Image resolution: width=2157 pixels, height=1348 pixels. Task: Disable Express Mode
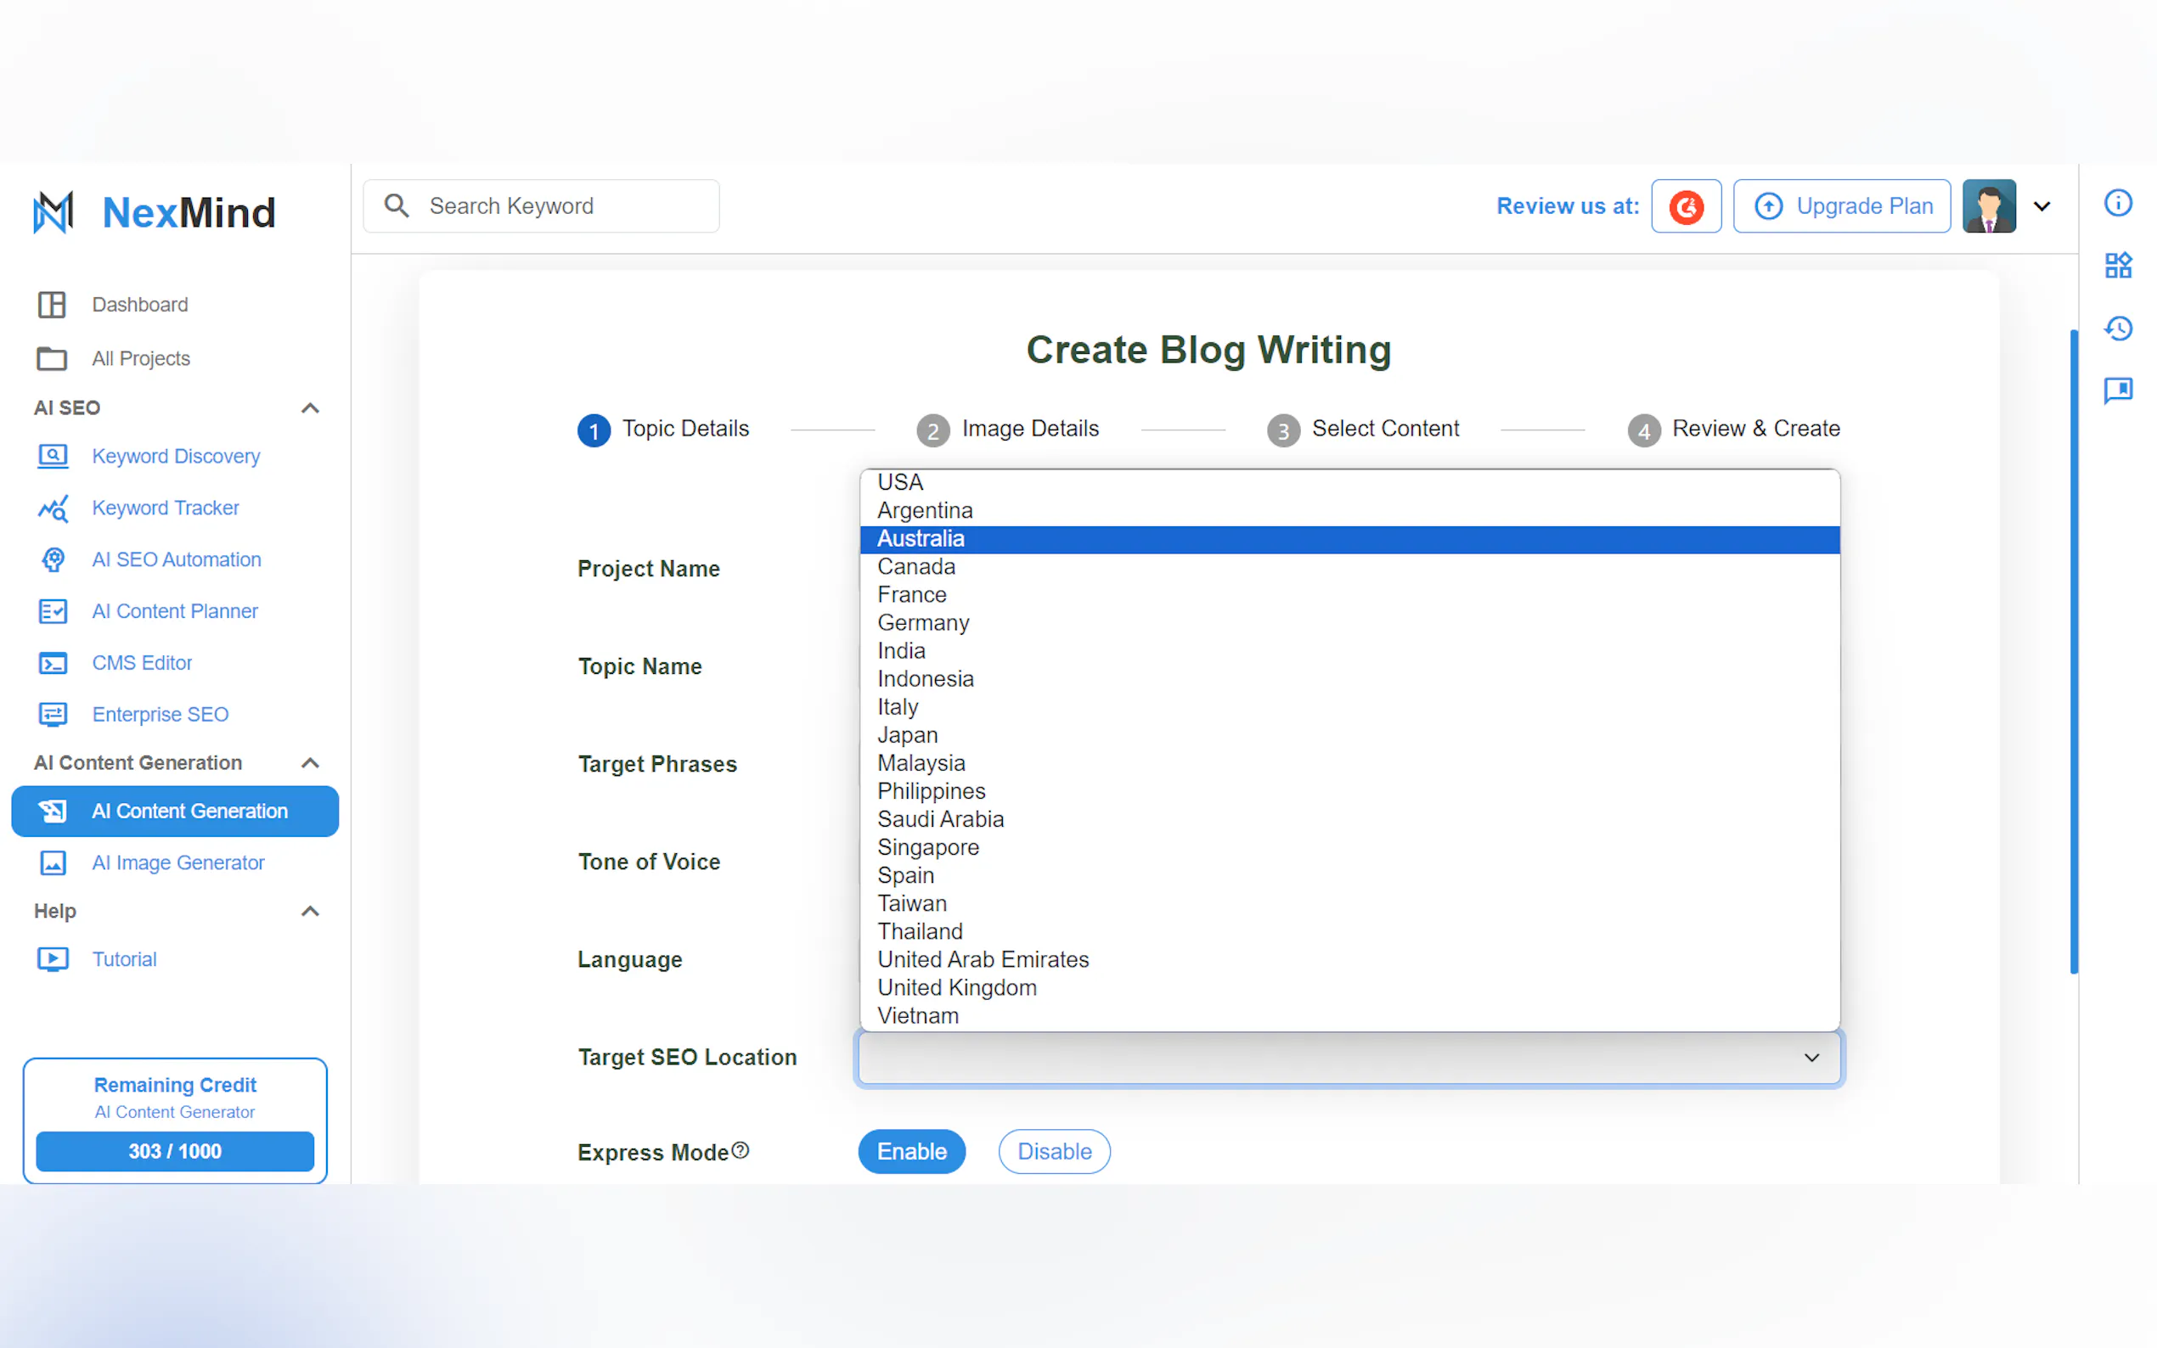click(1054, 1151)
